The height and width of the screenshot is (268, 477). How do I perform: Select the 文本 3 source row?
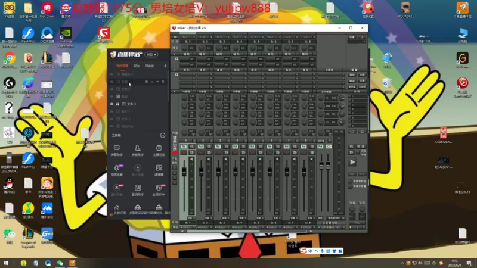(x=138, y=104)
